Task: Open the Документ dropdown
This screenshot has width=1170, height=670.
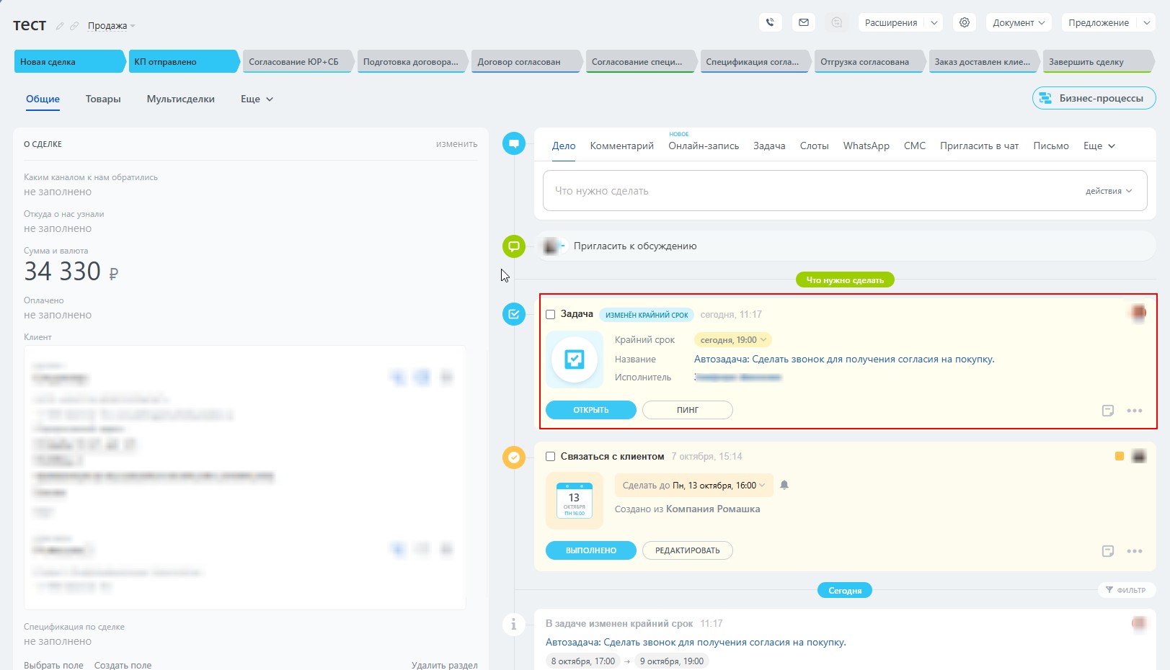Action: 1019,22
